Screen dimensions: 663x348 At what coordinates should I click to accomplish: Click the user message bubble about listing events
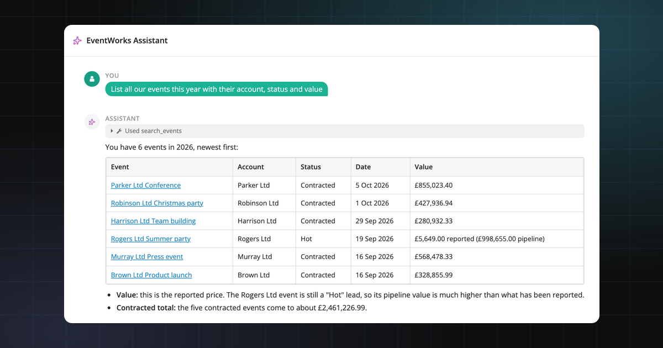[217, 89]
